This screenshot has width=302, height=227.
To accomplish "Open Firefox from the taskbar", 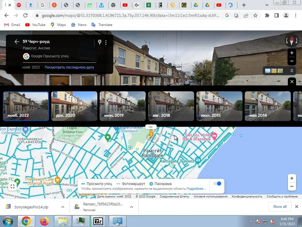I will 45,221.
